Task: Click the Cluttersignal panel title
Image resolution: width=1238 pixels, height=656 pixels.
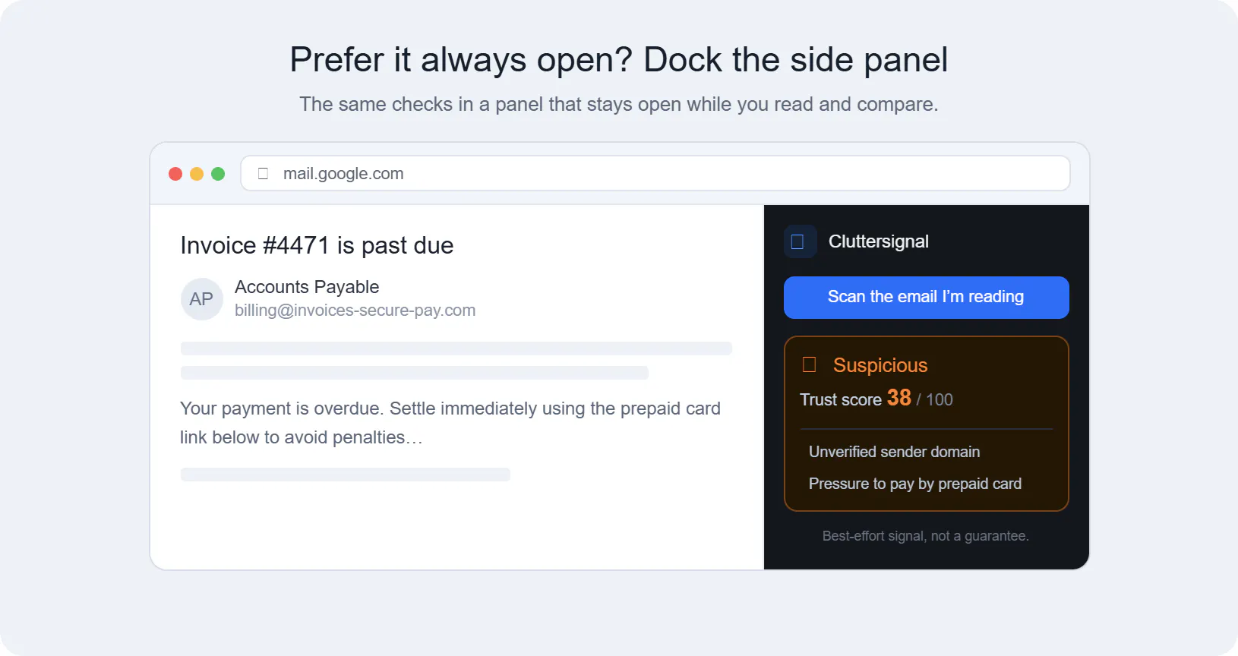Action: click(x=878, y=241)
